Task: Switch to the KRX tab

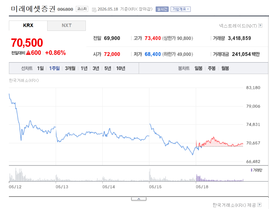Action: tap(28, 25)
